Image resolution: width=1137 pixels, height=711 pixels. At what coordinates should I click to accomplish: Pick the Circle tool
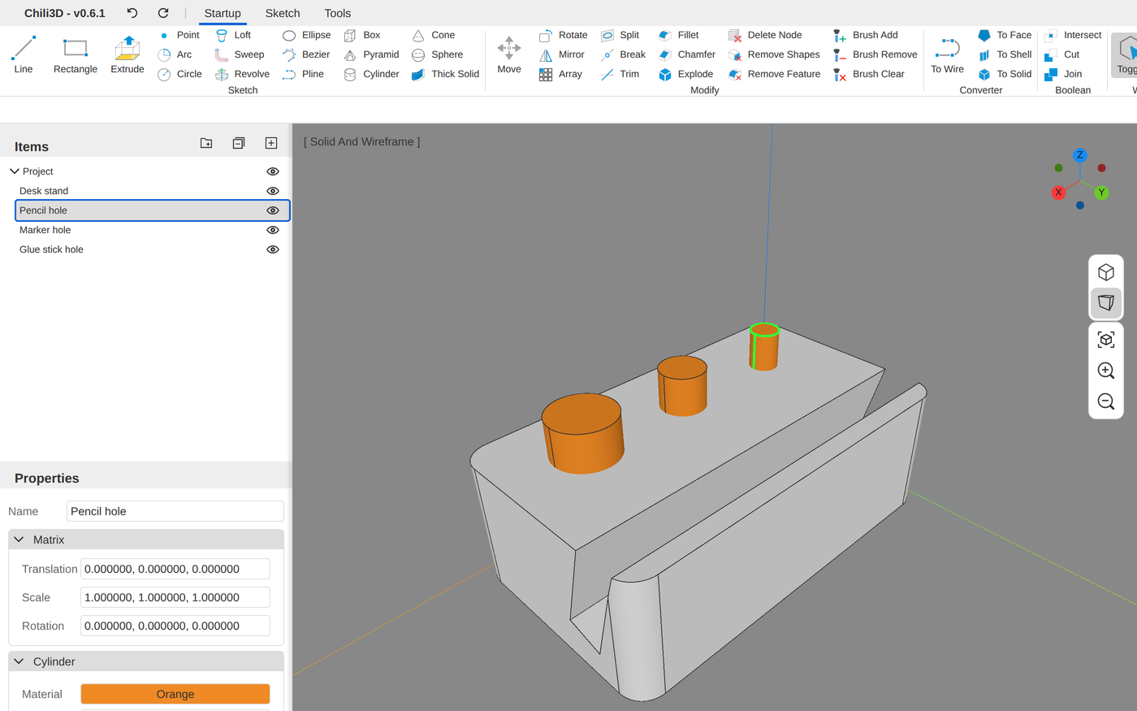click(179, 74)
